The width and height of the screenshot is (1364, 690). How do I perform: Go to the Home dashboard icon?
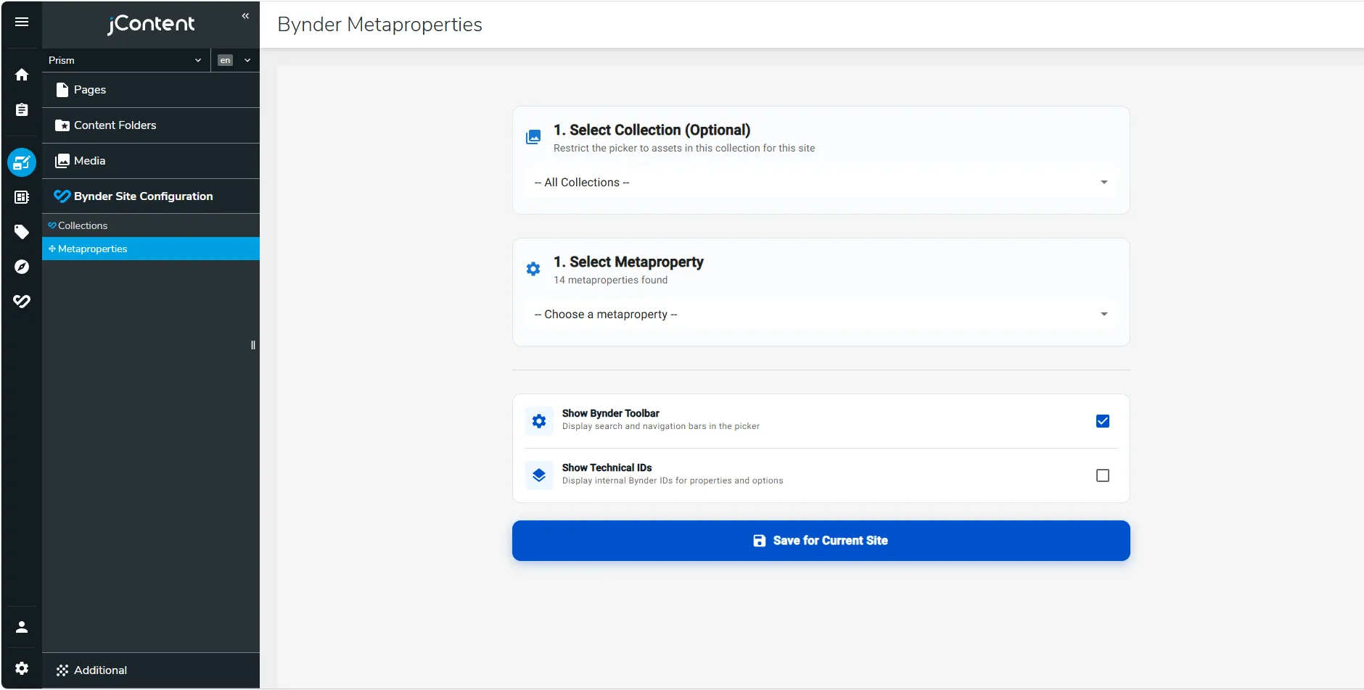22,75
